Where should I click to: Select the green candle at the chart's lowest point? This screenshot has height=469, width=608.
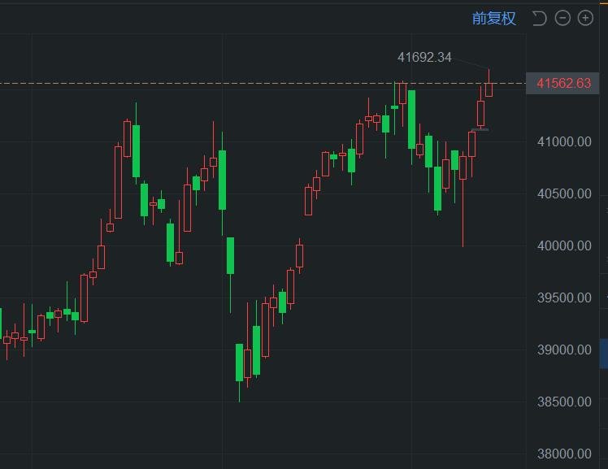[x=240, y=363]
